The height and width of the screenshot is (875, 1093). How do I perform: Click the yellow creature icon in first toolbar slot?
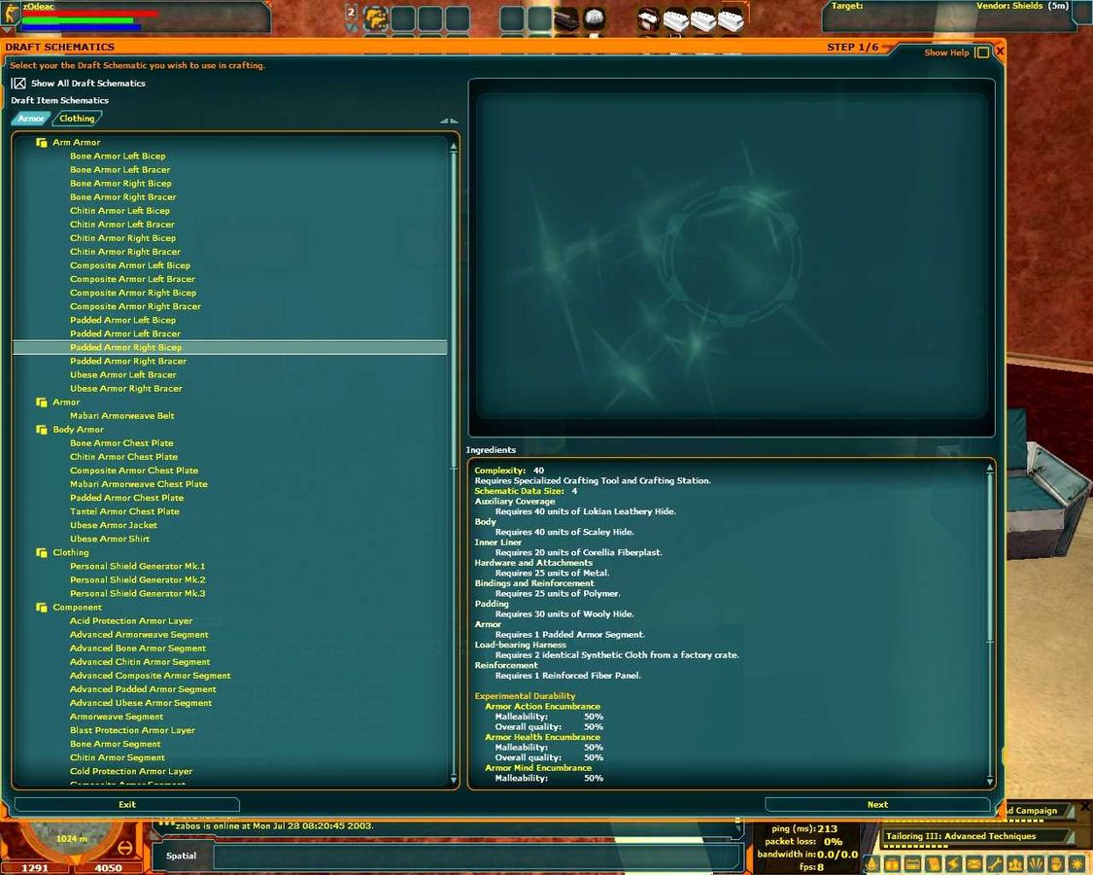[x=376, y=17]
